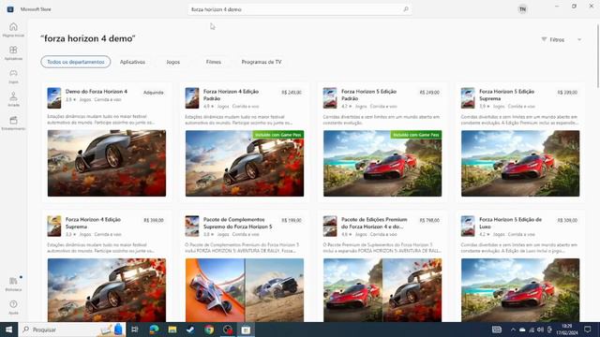Click Pacote de Complementos Supremo artwork

click(x=245, y=290)
